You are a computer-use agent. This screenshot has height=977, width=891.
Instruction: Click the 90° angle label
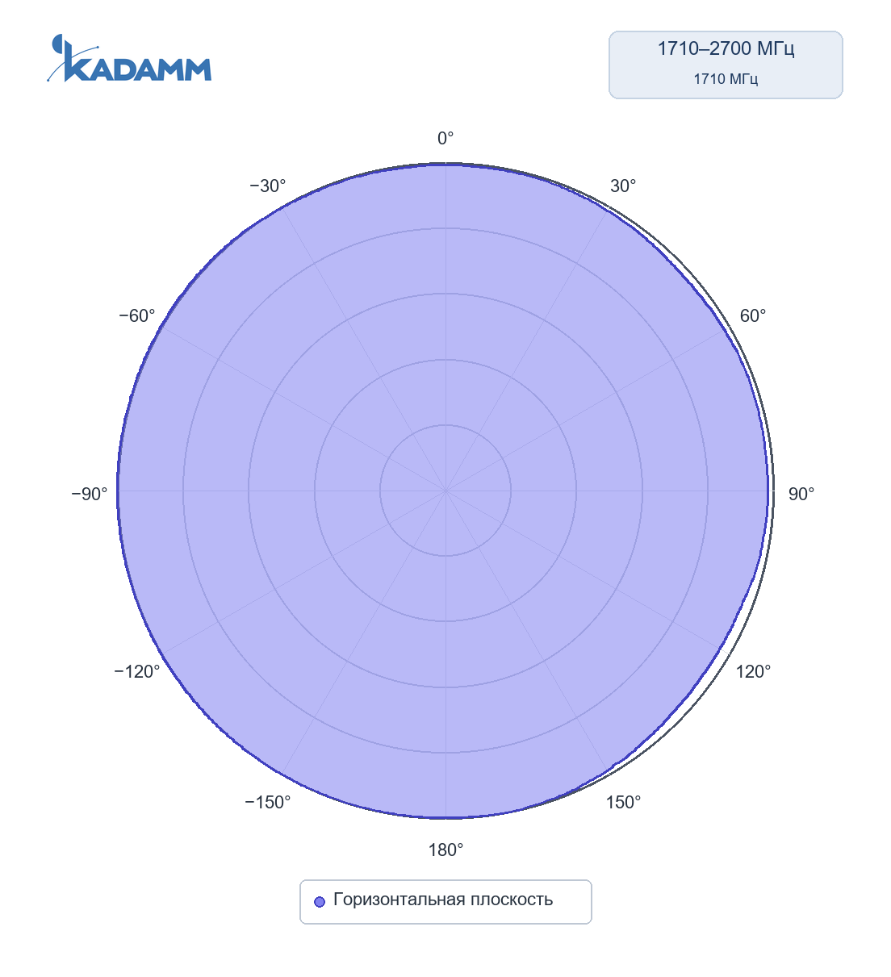pyautogui.click(x=801, y=494)
